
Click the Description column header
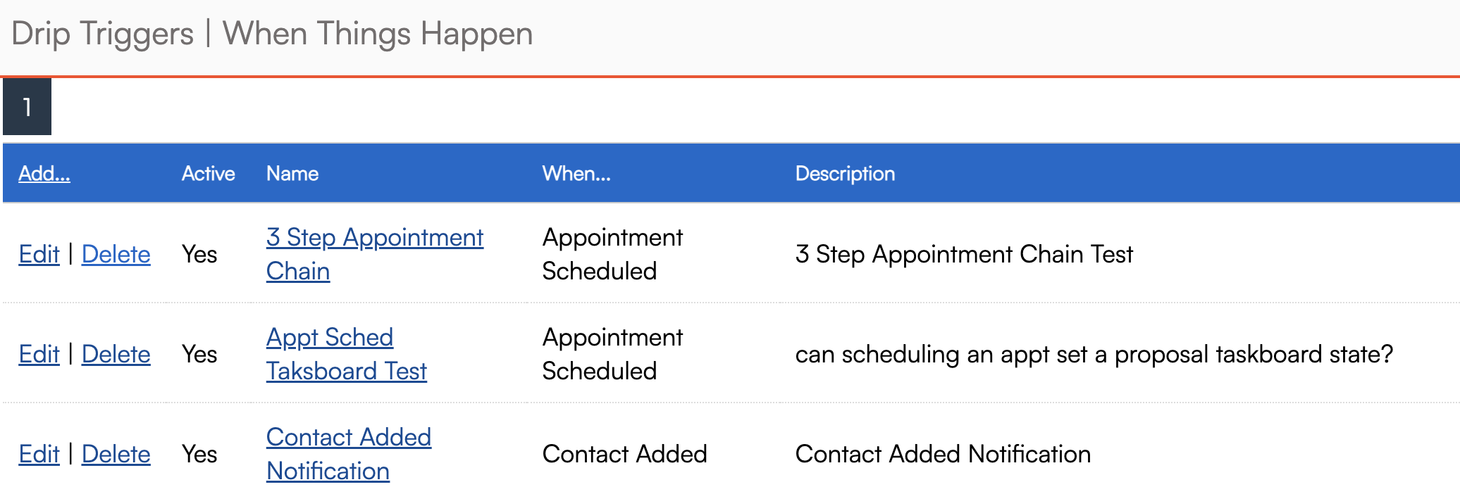[844, 174]
